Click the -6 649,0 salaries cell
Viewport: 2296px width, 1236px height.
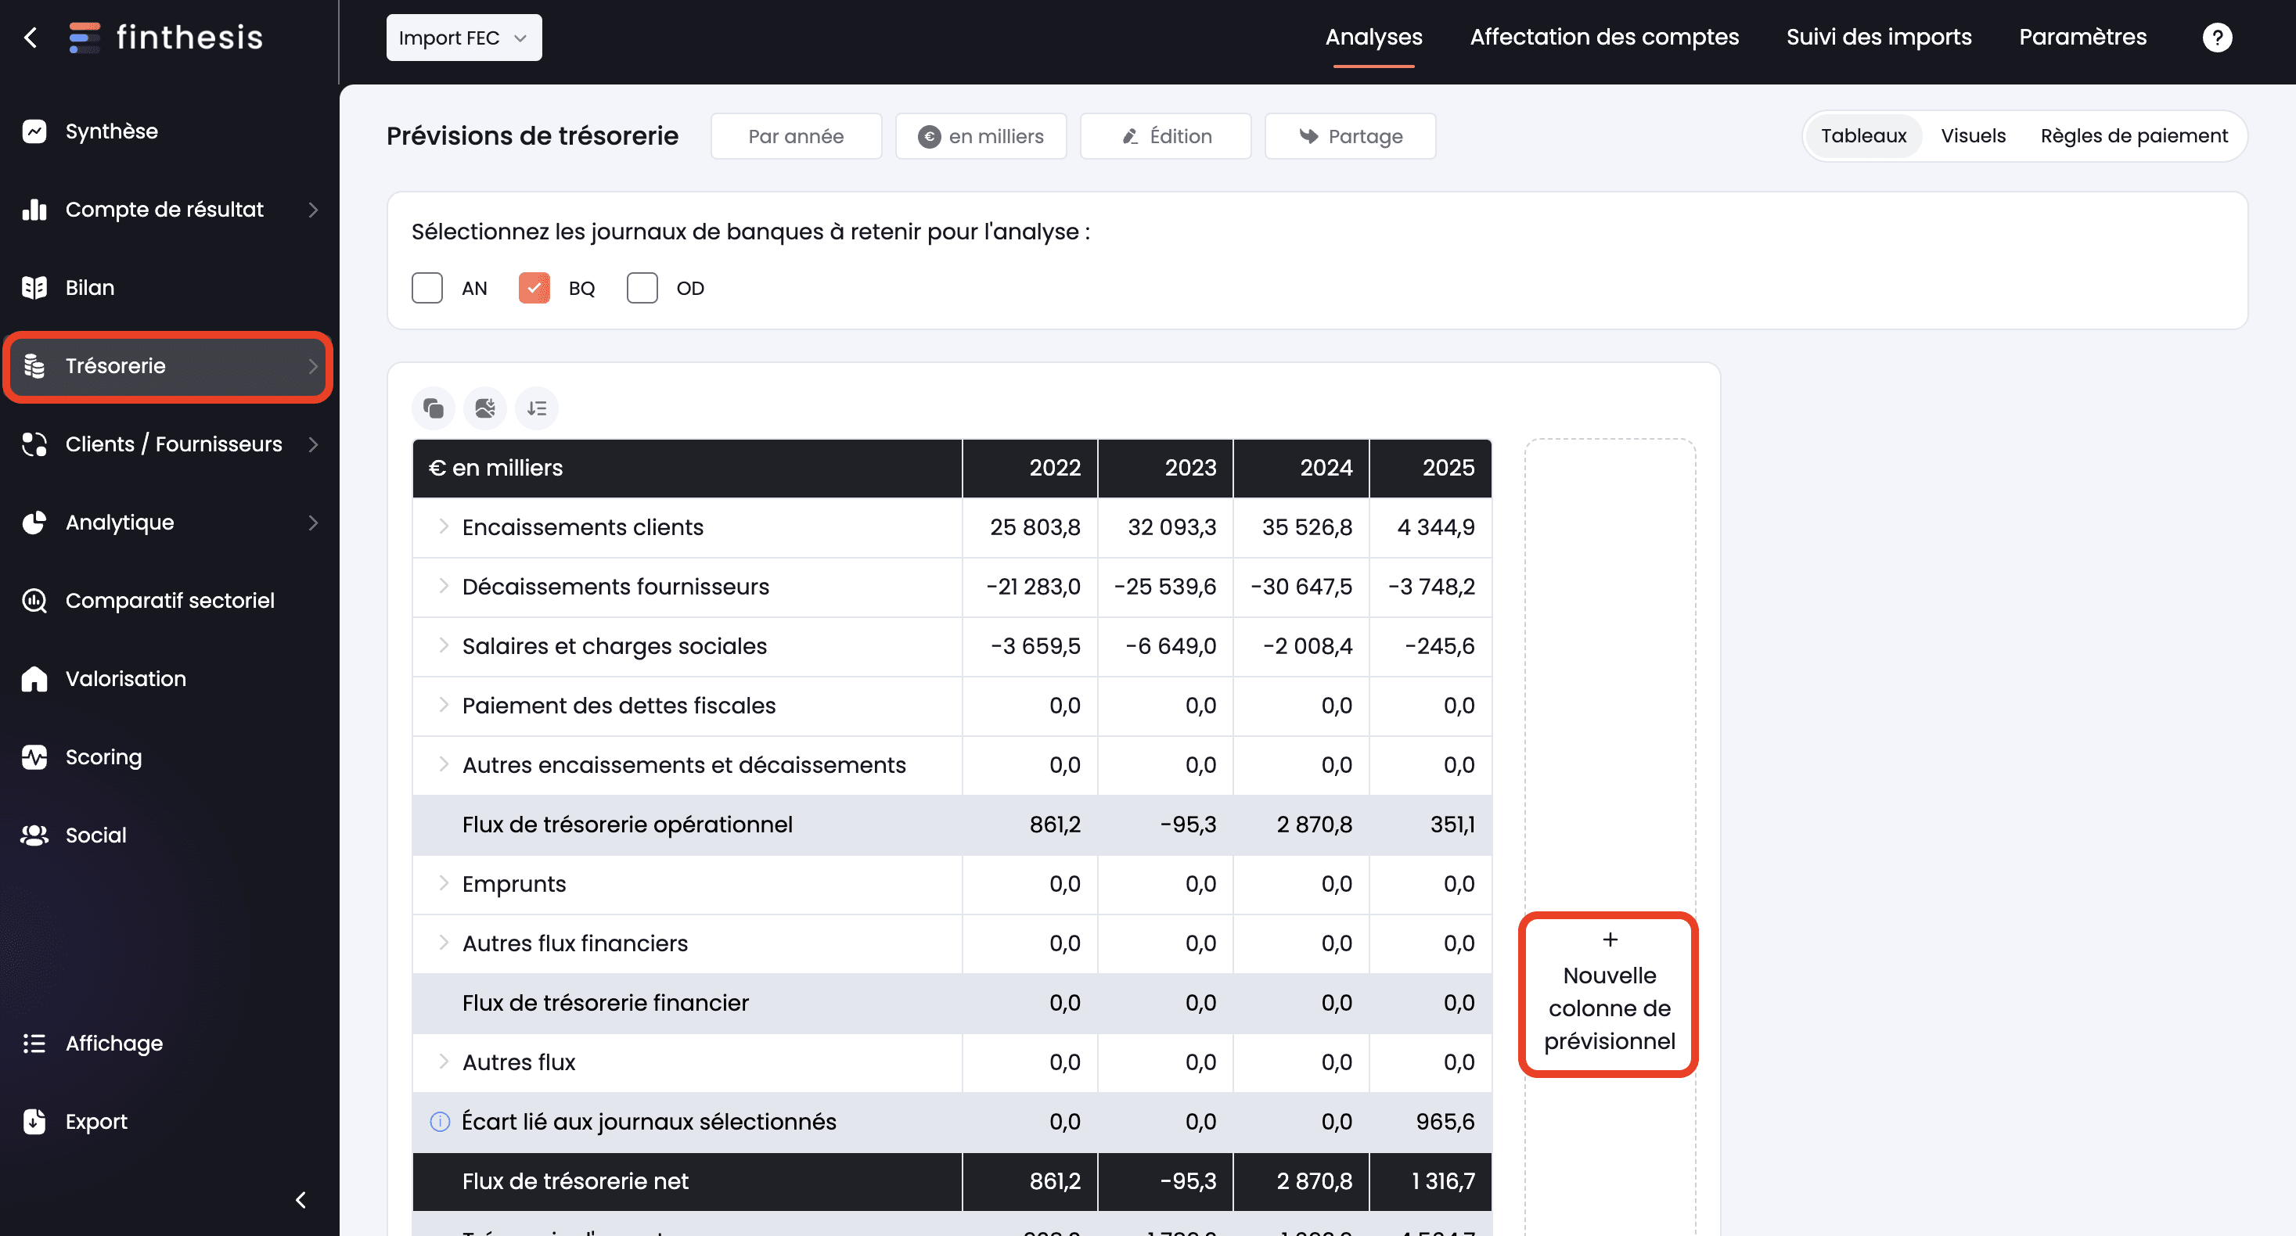(1170, 646)
